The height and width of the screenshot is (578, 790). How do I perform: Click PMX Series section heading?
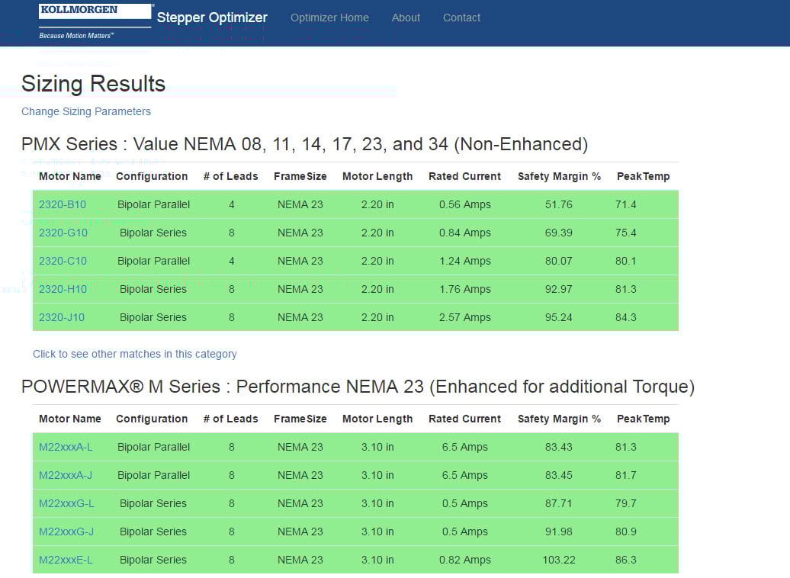pos(304,144)
